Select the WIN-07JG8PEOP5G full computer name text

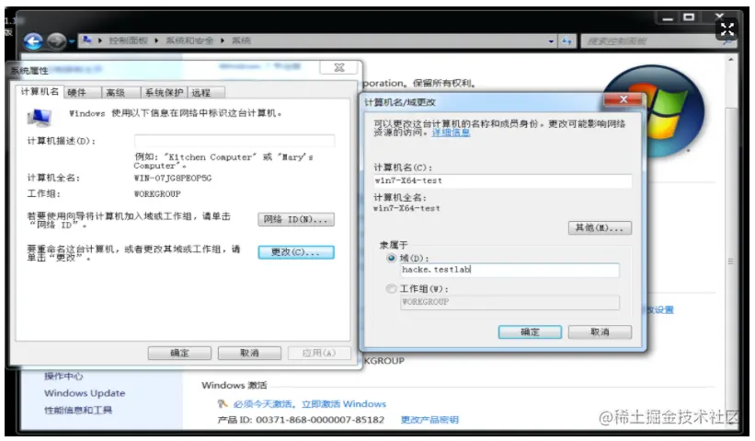[172, 178]
